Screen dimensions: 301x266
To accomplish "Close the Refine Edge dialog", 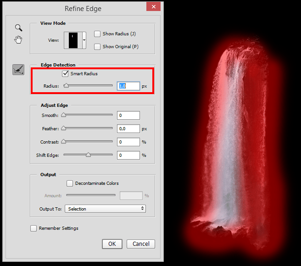I will point(153,6).
